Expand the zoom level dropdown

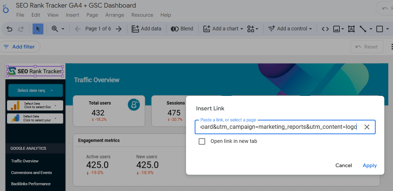(x=58, y=29)
